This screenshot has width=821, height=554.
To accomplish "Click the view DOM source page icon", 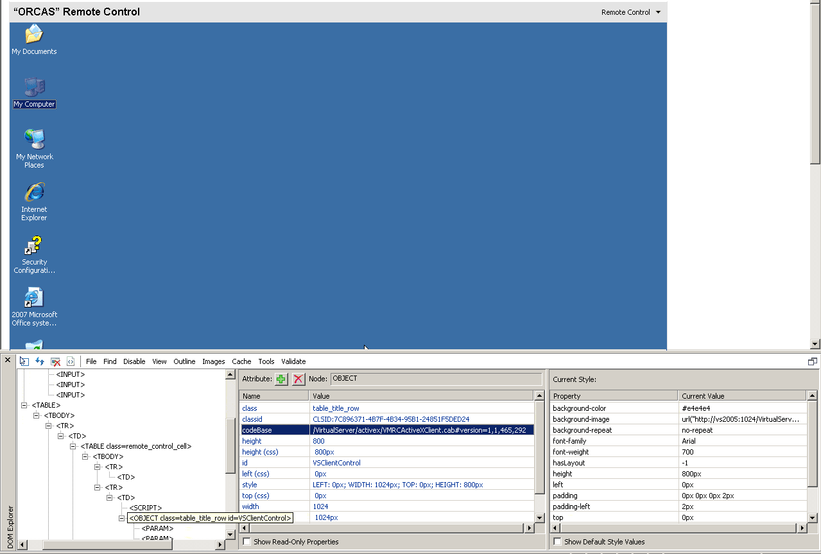I will point(71,361).
